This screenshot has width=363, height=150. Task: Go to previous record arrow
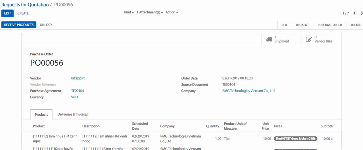coord(354,13)
